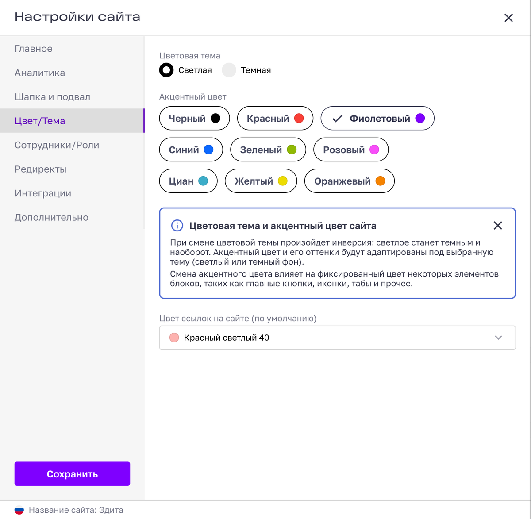531x519 pixels.
Task: Close the Настройки сайта dialog
Action: (x=509, y=18)
